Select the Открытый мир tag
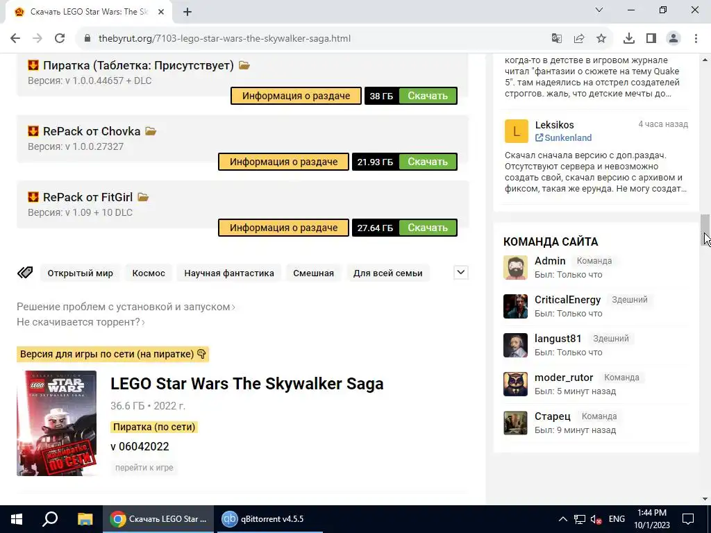The height and width of the screenshot is (533, 711). [x=81, y=273]
